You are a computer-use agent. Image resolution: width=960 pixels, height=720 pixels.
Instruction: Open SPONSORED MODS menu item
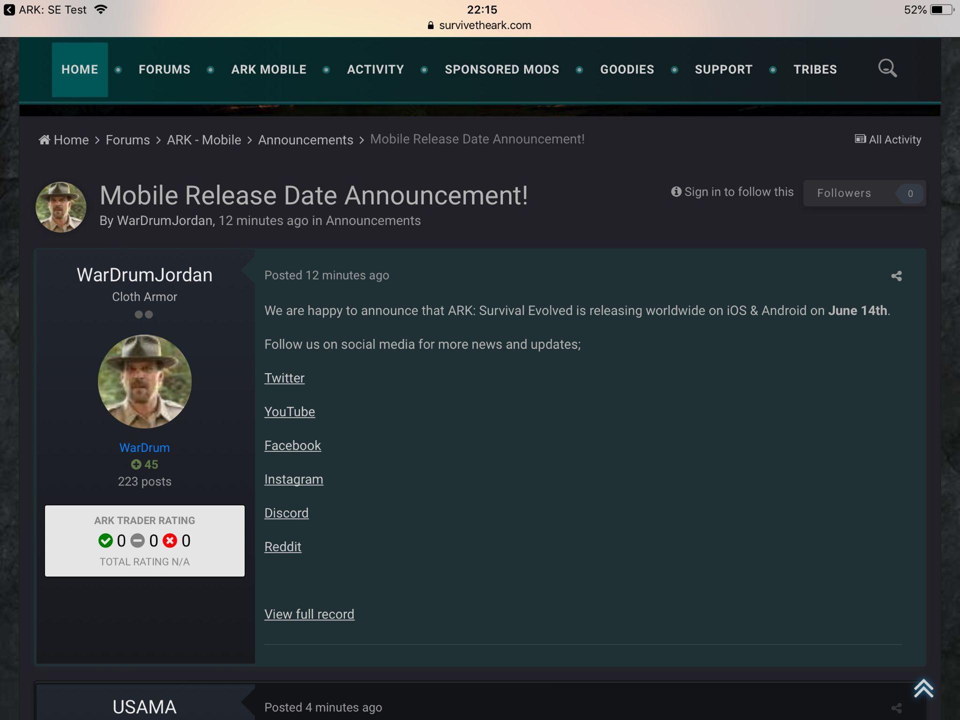click(x=502, y=69)
